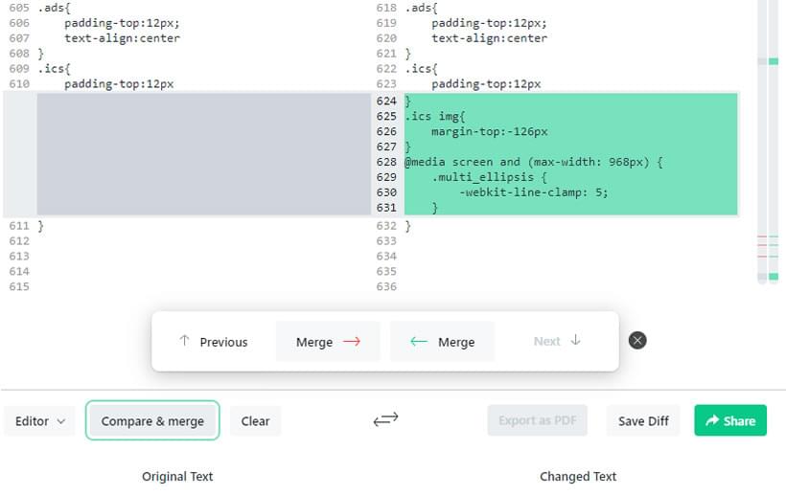Click the Next difference button
The width and height of the screenshot is (786, 495).
click(556, 342)
